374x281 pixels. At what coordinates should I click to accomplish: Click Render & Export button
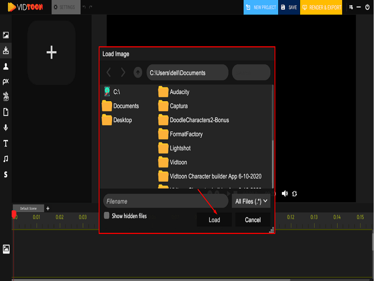click(x=321, y=7)
